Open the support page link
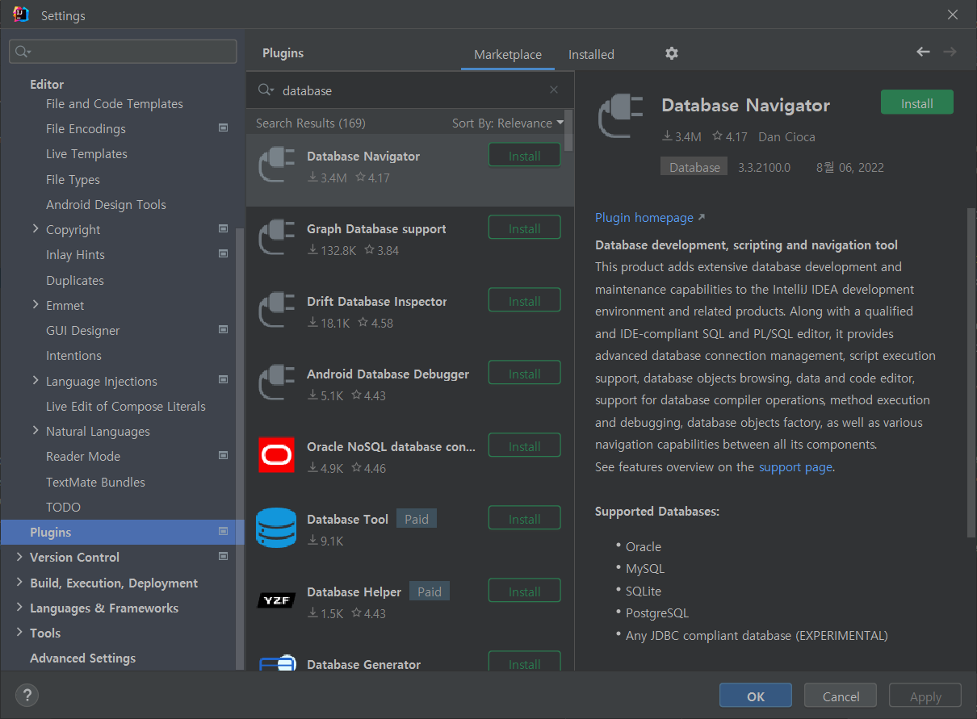The width and height of the screenshot is (977, 719). 795,466
